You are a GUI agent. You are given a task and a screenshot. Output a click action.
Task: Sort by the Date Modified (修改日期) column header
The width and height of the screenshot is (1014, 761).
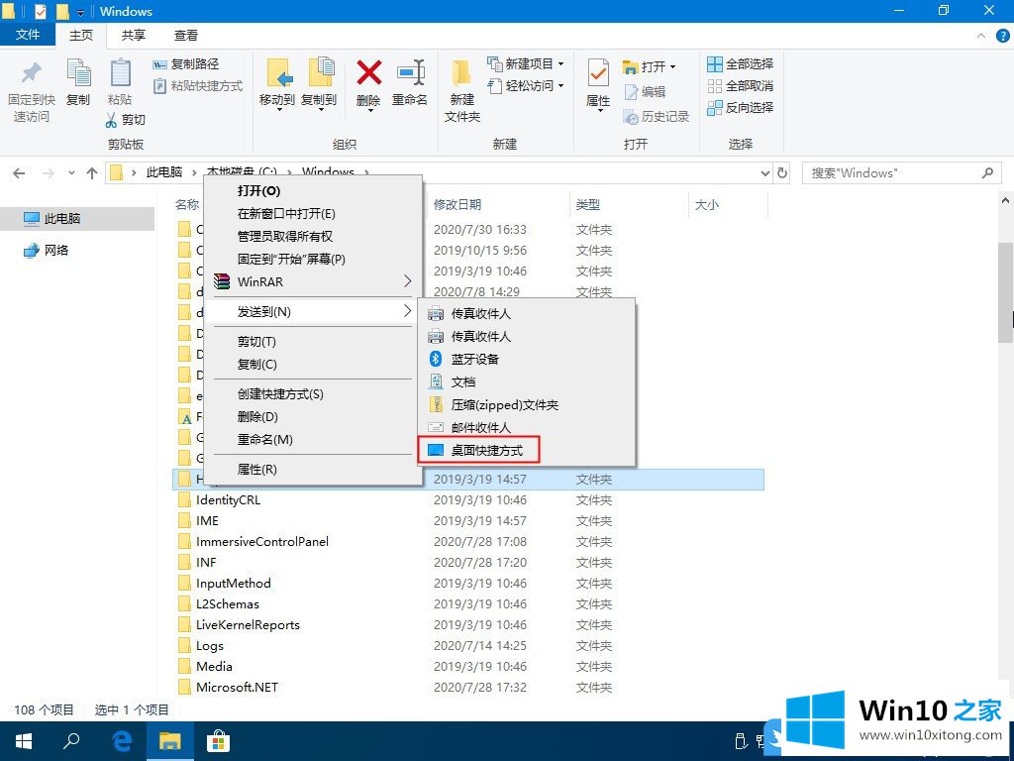[x=457, y=204]
